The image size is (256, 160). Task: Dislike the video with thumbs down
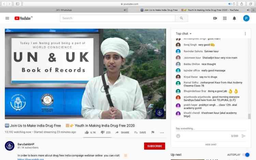click(102, 132)
